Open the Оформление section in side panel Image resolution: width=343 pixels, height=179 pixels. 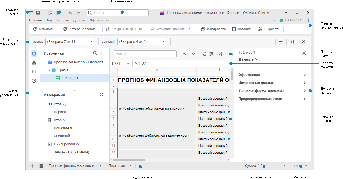coord(272,75)
